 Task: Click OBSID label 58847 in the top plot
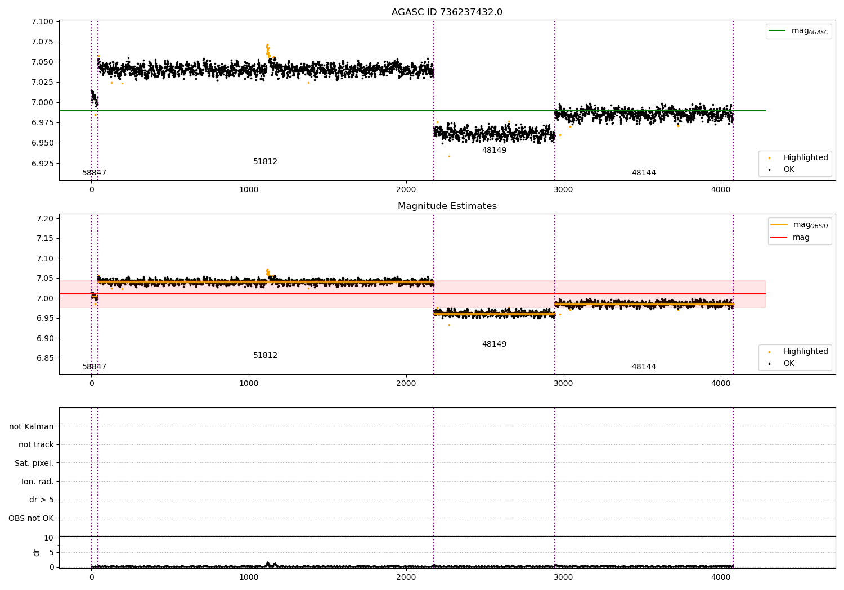[x=94, y=173]
